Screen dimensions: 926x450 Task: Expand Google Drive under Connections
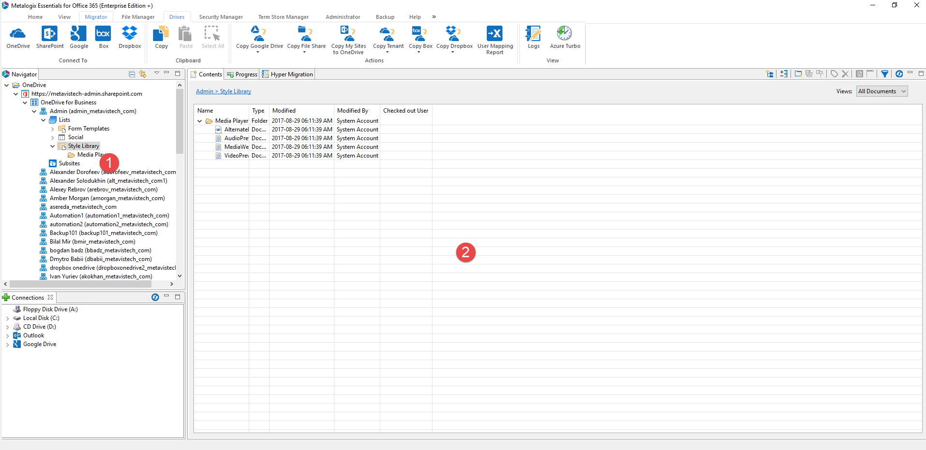click(7, 344)
